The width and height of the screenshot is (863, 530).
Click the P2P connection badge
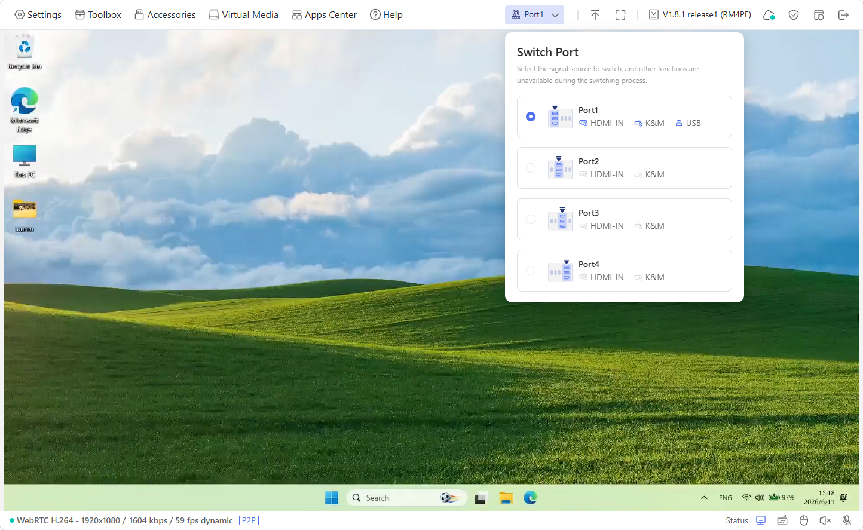tap(249, 520)
